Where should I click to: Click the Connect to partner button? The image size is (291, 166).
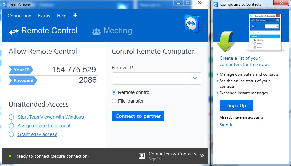138,116
